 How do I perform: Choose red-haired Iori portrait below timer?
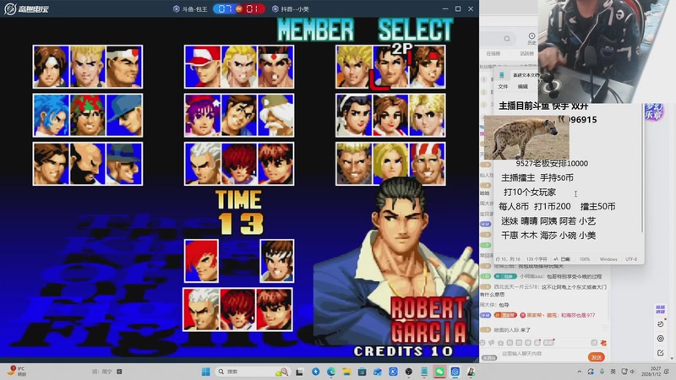[201, 261]
